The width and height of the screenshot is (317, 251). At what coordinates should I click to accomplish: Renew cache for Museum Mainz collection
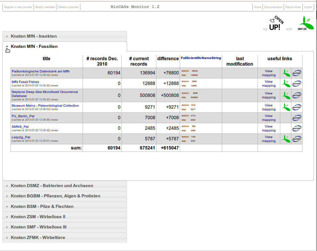pyautogui.click(x=54, y=109)
